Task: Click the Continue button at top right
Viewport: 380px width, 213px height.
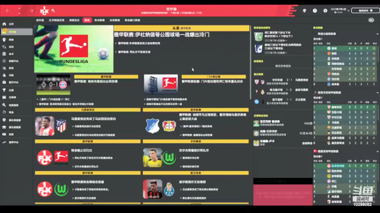Action: point(365,10)
